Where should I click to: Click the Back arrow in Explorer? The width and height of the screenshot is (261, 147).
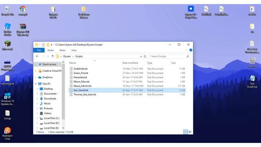(37, 56)
